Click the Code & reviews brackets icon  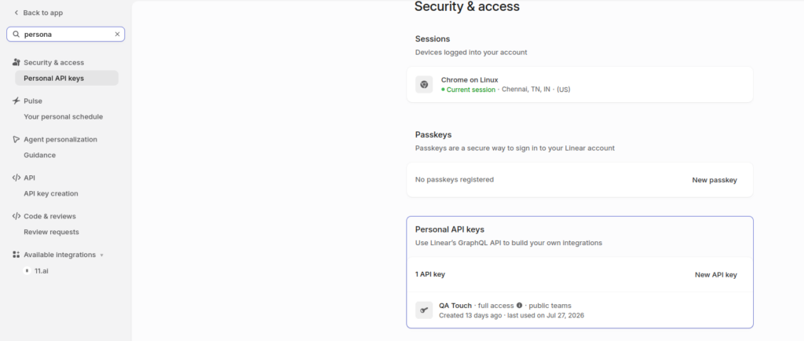coord(16,216)
